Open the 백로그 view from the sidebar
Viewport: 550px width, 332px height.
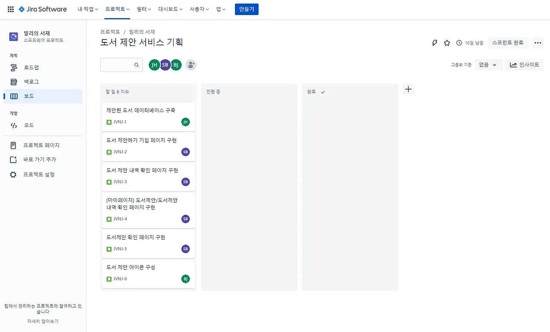coord(32,81)
